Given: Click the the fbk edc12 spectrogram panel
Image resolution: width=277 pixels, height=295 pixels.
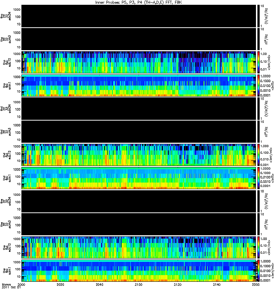Looking at the screenshot, I should [139, 247].
